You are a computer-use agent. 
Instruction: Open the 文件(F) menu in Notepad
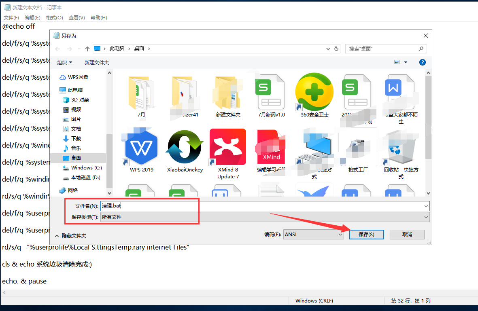[x=11, y=18]
